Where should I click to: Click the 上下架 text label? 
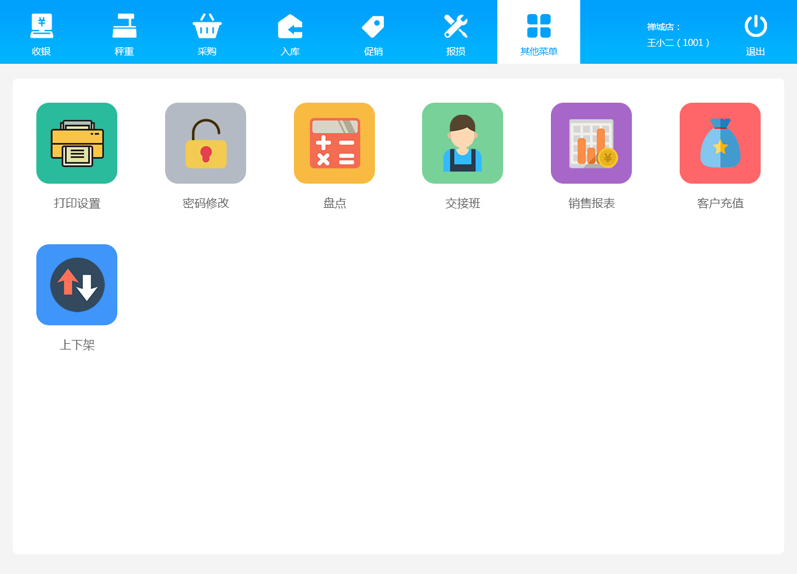coord(77,345)
